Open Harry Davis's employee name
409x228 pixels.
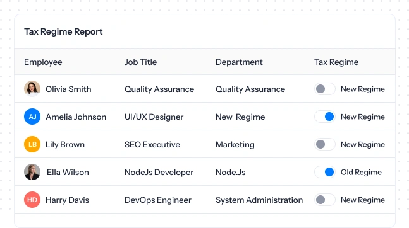[67, 200]
